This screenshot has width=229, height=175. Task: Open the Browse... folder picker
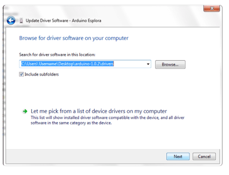tap(170, 65)
